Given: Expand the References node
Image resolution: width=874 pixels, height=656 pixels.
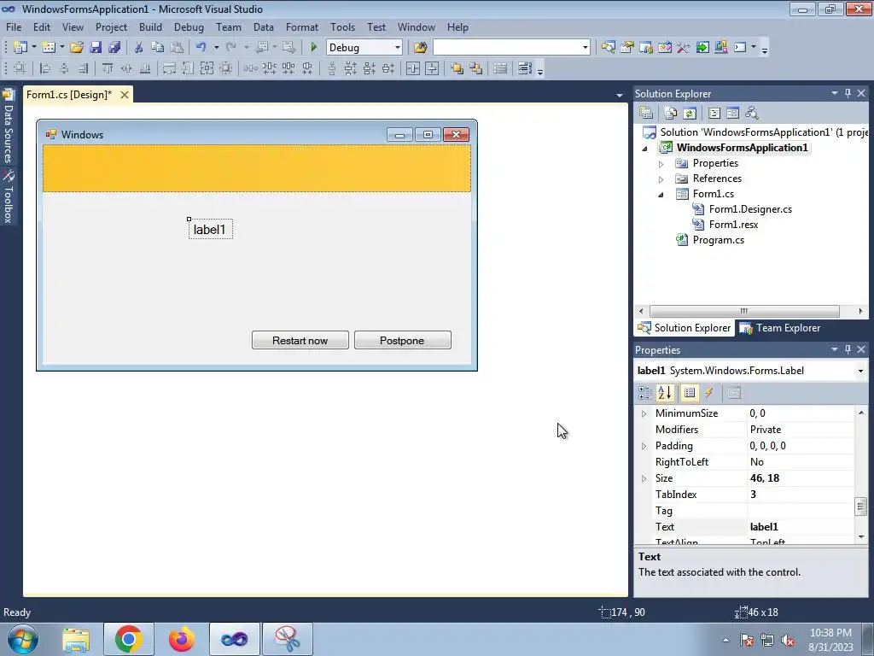Looking at the screenshot, I should click(x=661, y=179).
